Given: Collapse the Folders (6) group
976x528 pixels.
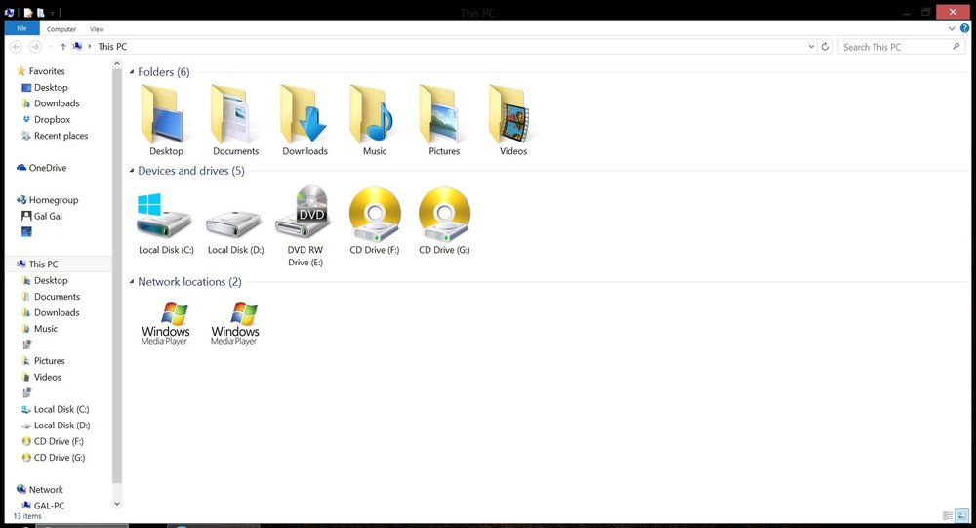Looking at the screenshot, I should pyautogui.click(x=132, y=72).
